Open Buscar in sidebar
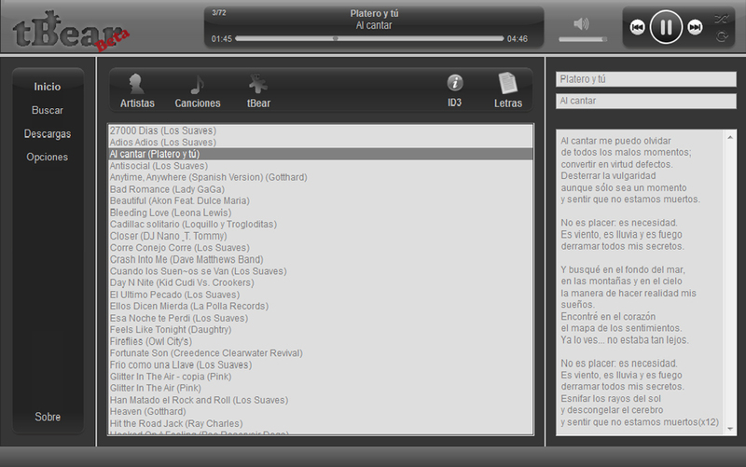The height and width of the screenshot is (467, 746). click(x=48, y=110)
